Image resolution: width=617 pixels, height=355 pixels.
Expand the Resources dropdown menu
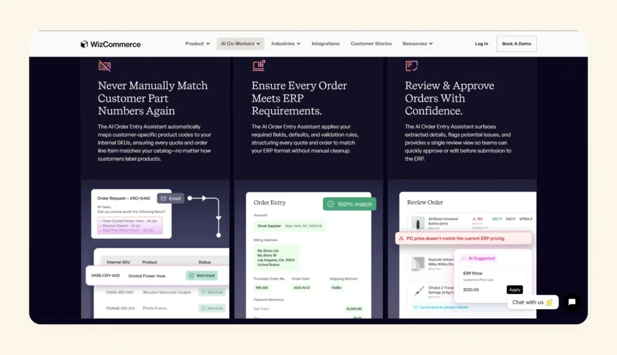[418, 44]
